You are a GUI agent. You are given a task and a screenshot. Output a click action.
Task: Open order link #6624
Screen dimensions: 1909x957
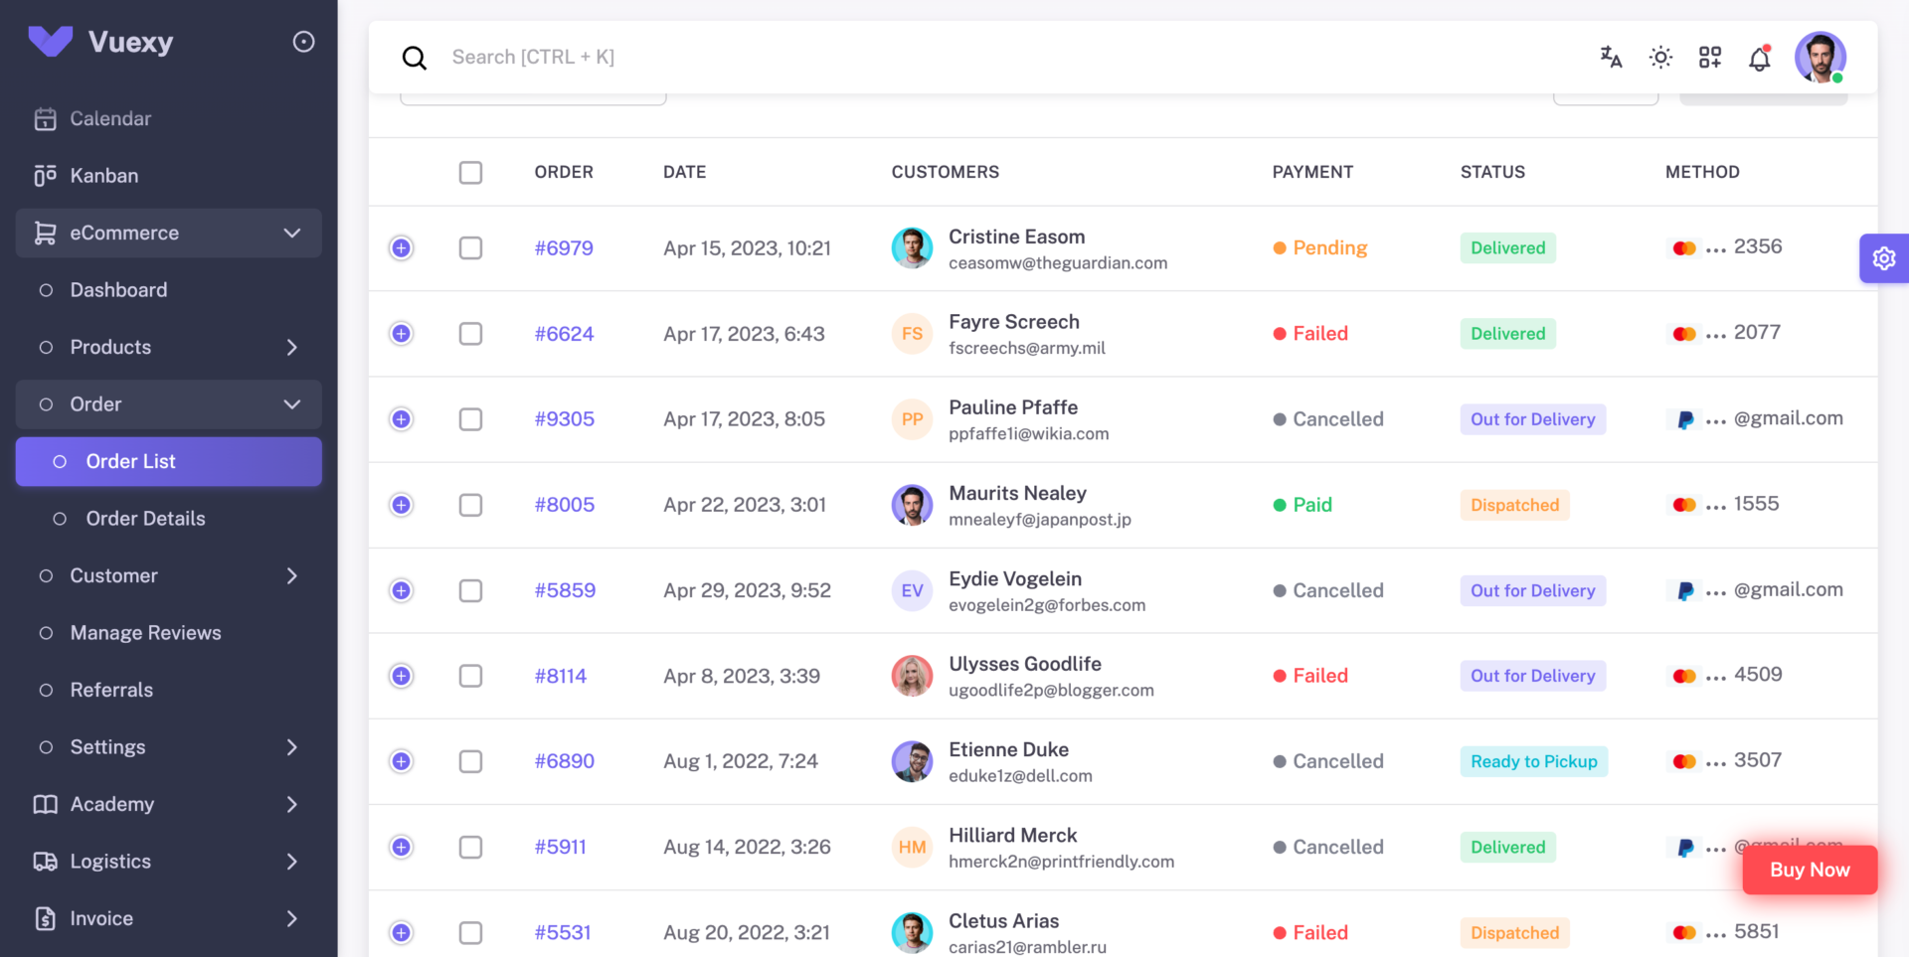point(564,334)
